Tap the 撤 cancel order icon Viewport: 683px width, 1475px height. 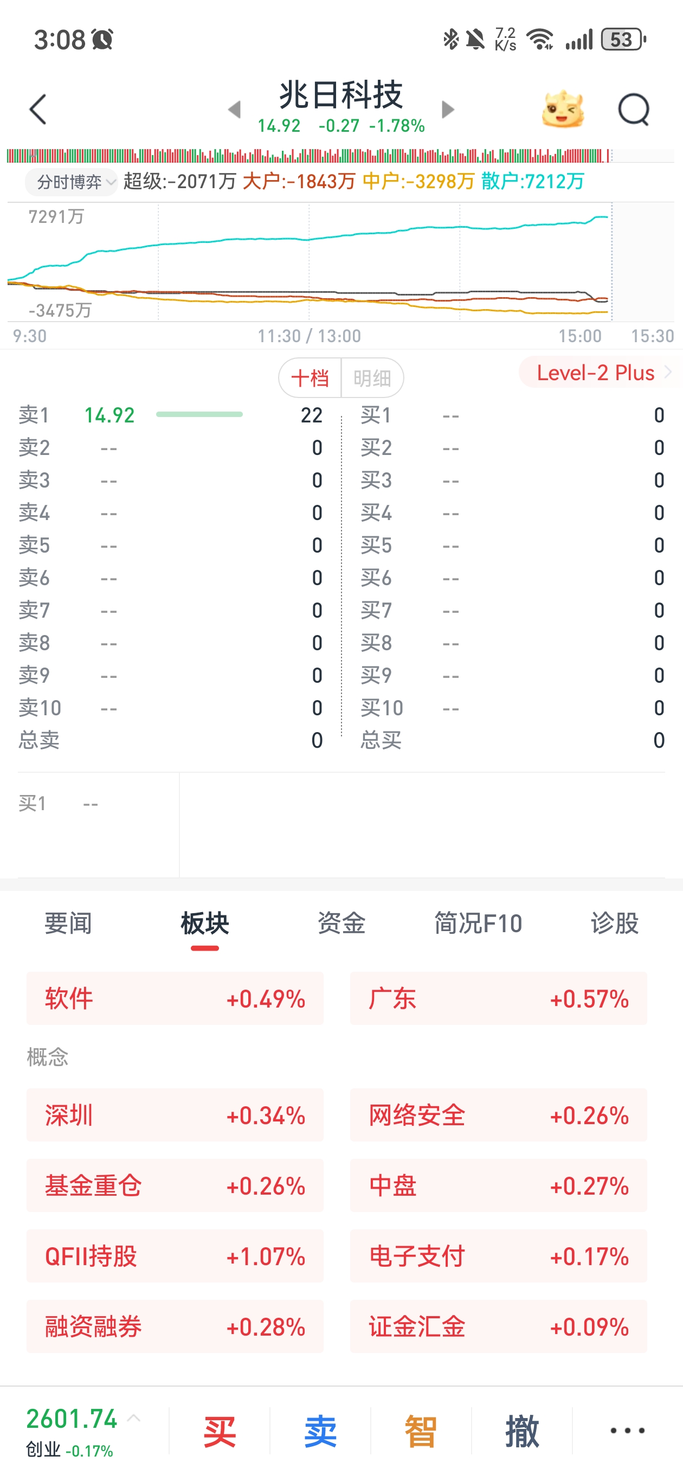click(521, 1431)
